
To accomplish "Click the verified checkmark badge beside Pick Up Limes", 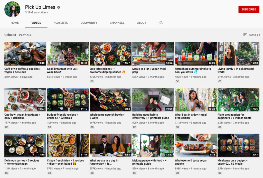I will pos(59,7).
